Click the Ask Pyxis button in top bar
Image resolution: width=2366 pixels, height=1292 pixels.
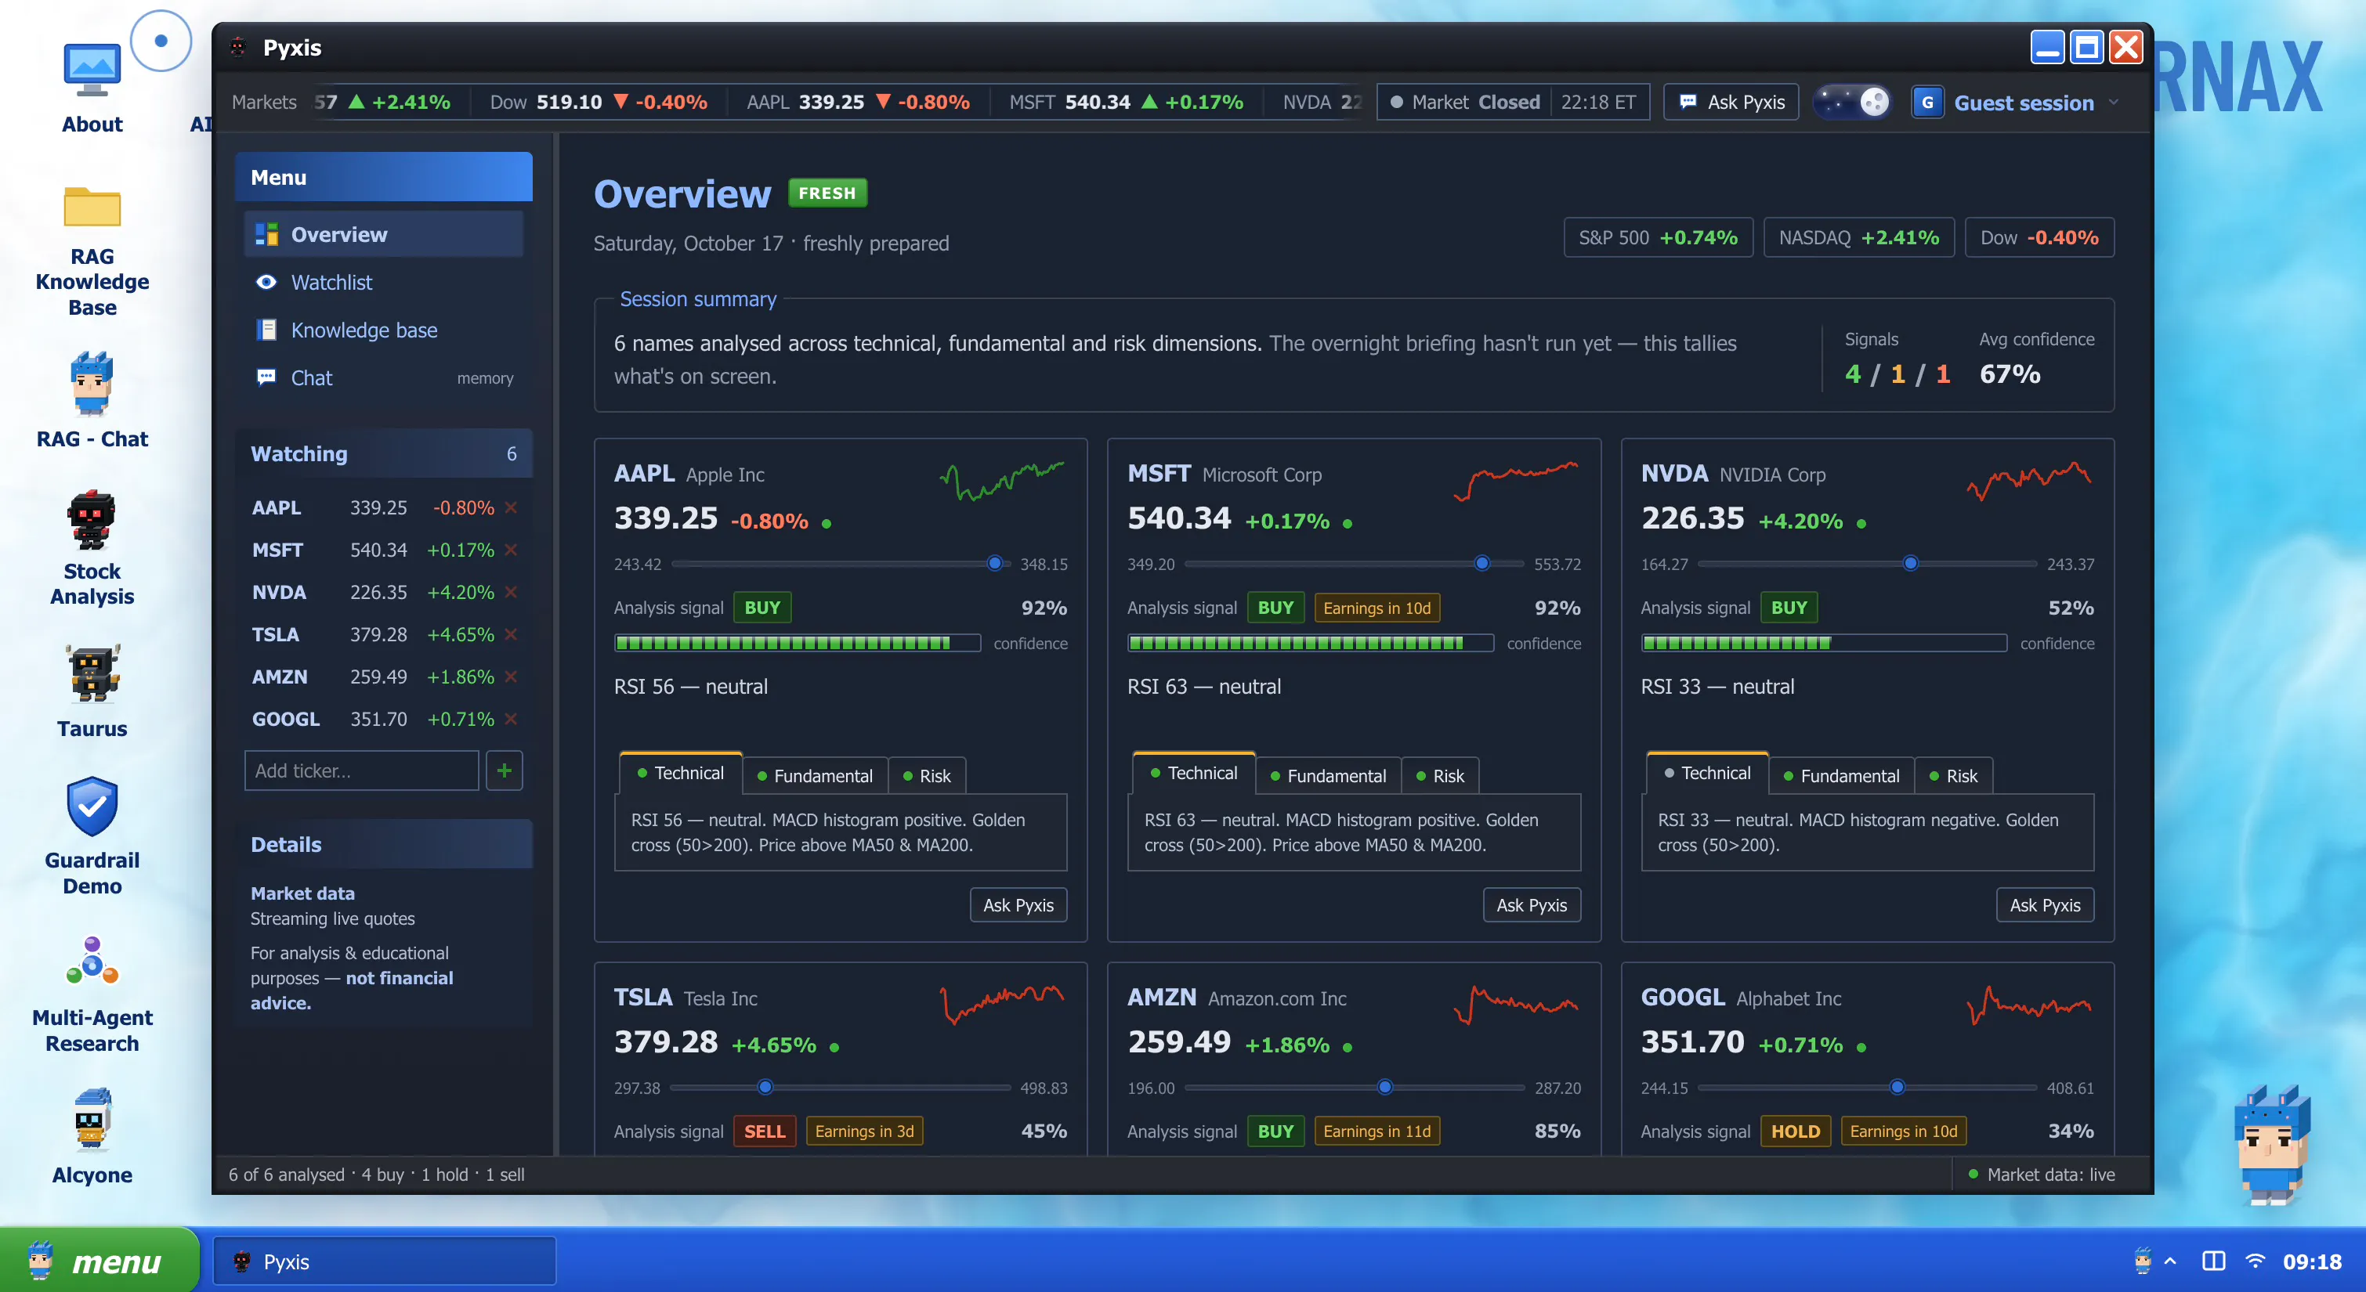1731,101
